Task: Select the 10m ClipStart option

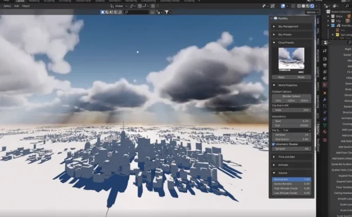Action: point(278,101)
